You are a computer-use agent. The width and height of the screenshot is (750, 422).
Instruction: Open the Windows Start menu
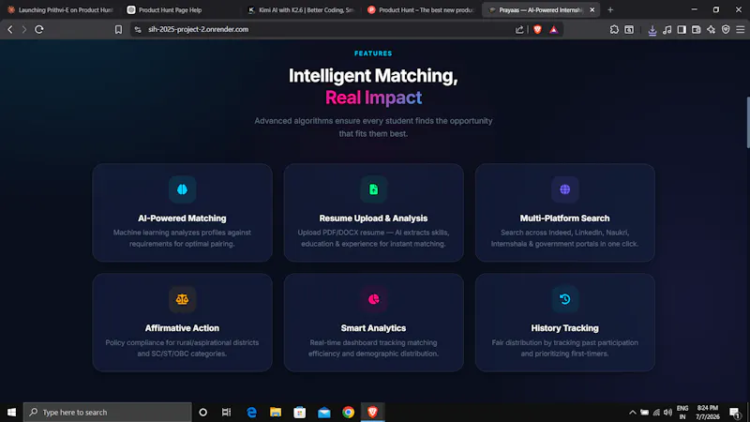(11, 412)
